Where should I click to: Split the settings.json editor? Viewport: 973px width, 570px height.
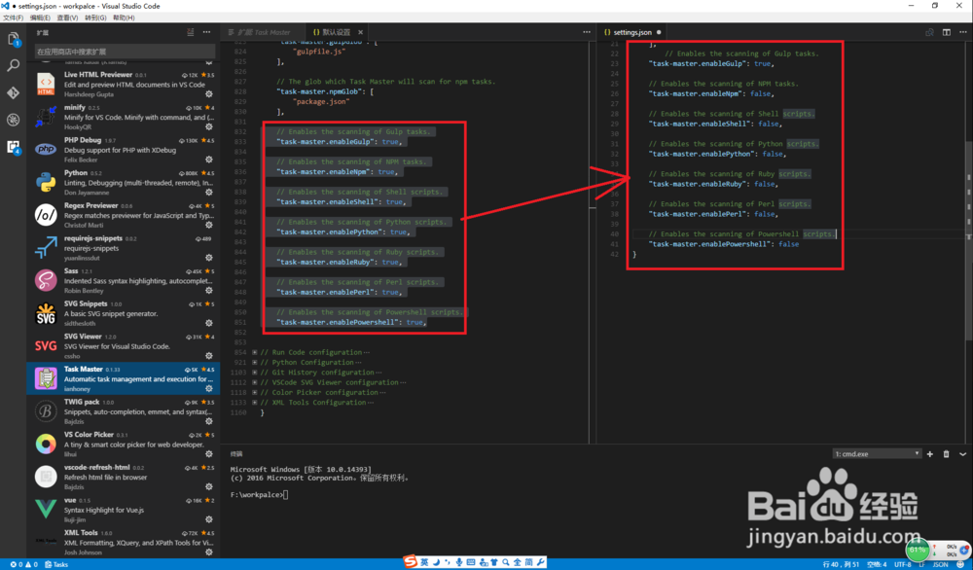pyautogui.click(x=947, y=32)
